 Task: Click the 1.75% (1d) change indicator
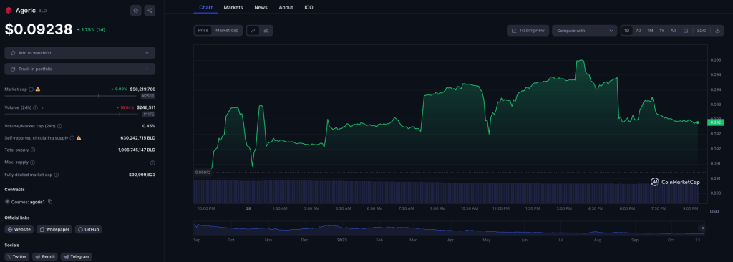click(x=91, y=30)
